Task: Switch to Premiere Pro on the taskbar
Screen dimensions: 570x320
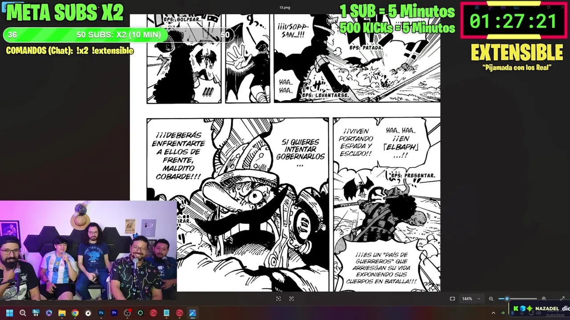Action: [114, 313]
